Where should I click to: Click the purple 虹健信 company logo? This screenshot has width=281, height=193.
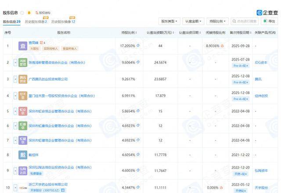point(23,140)
